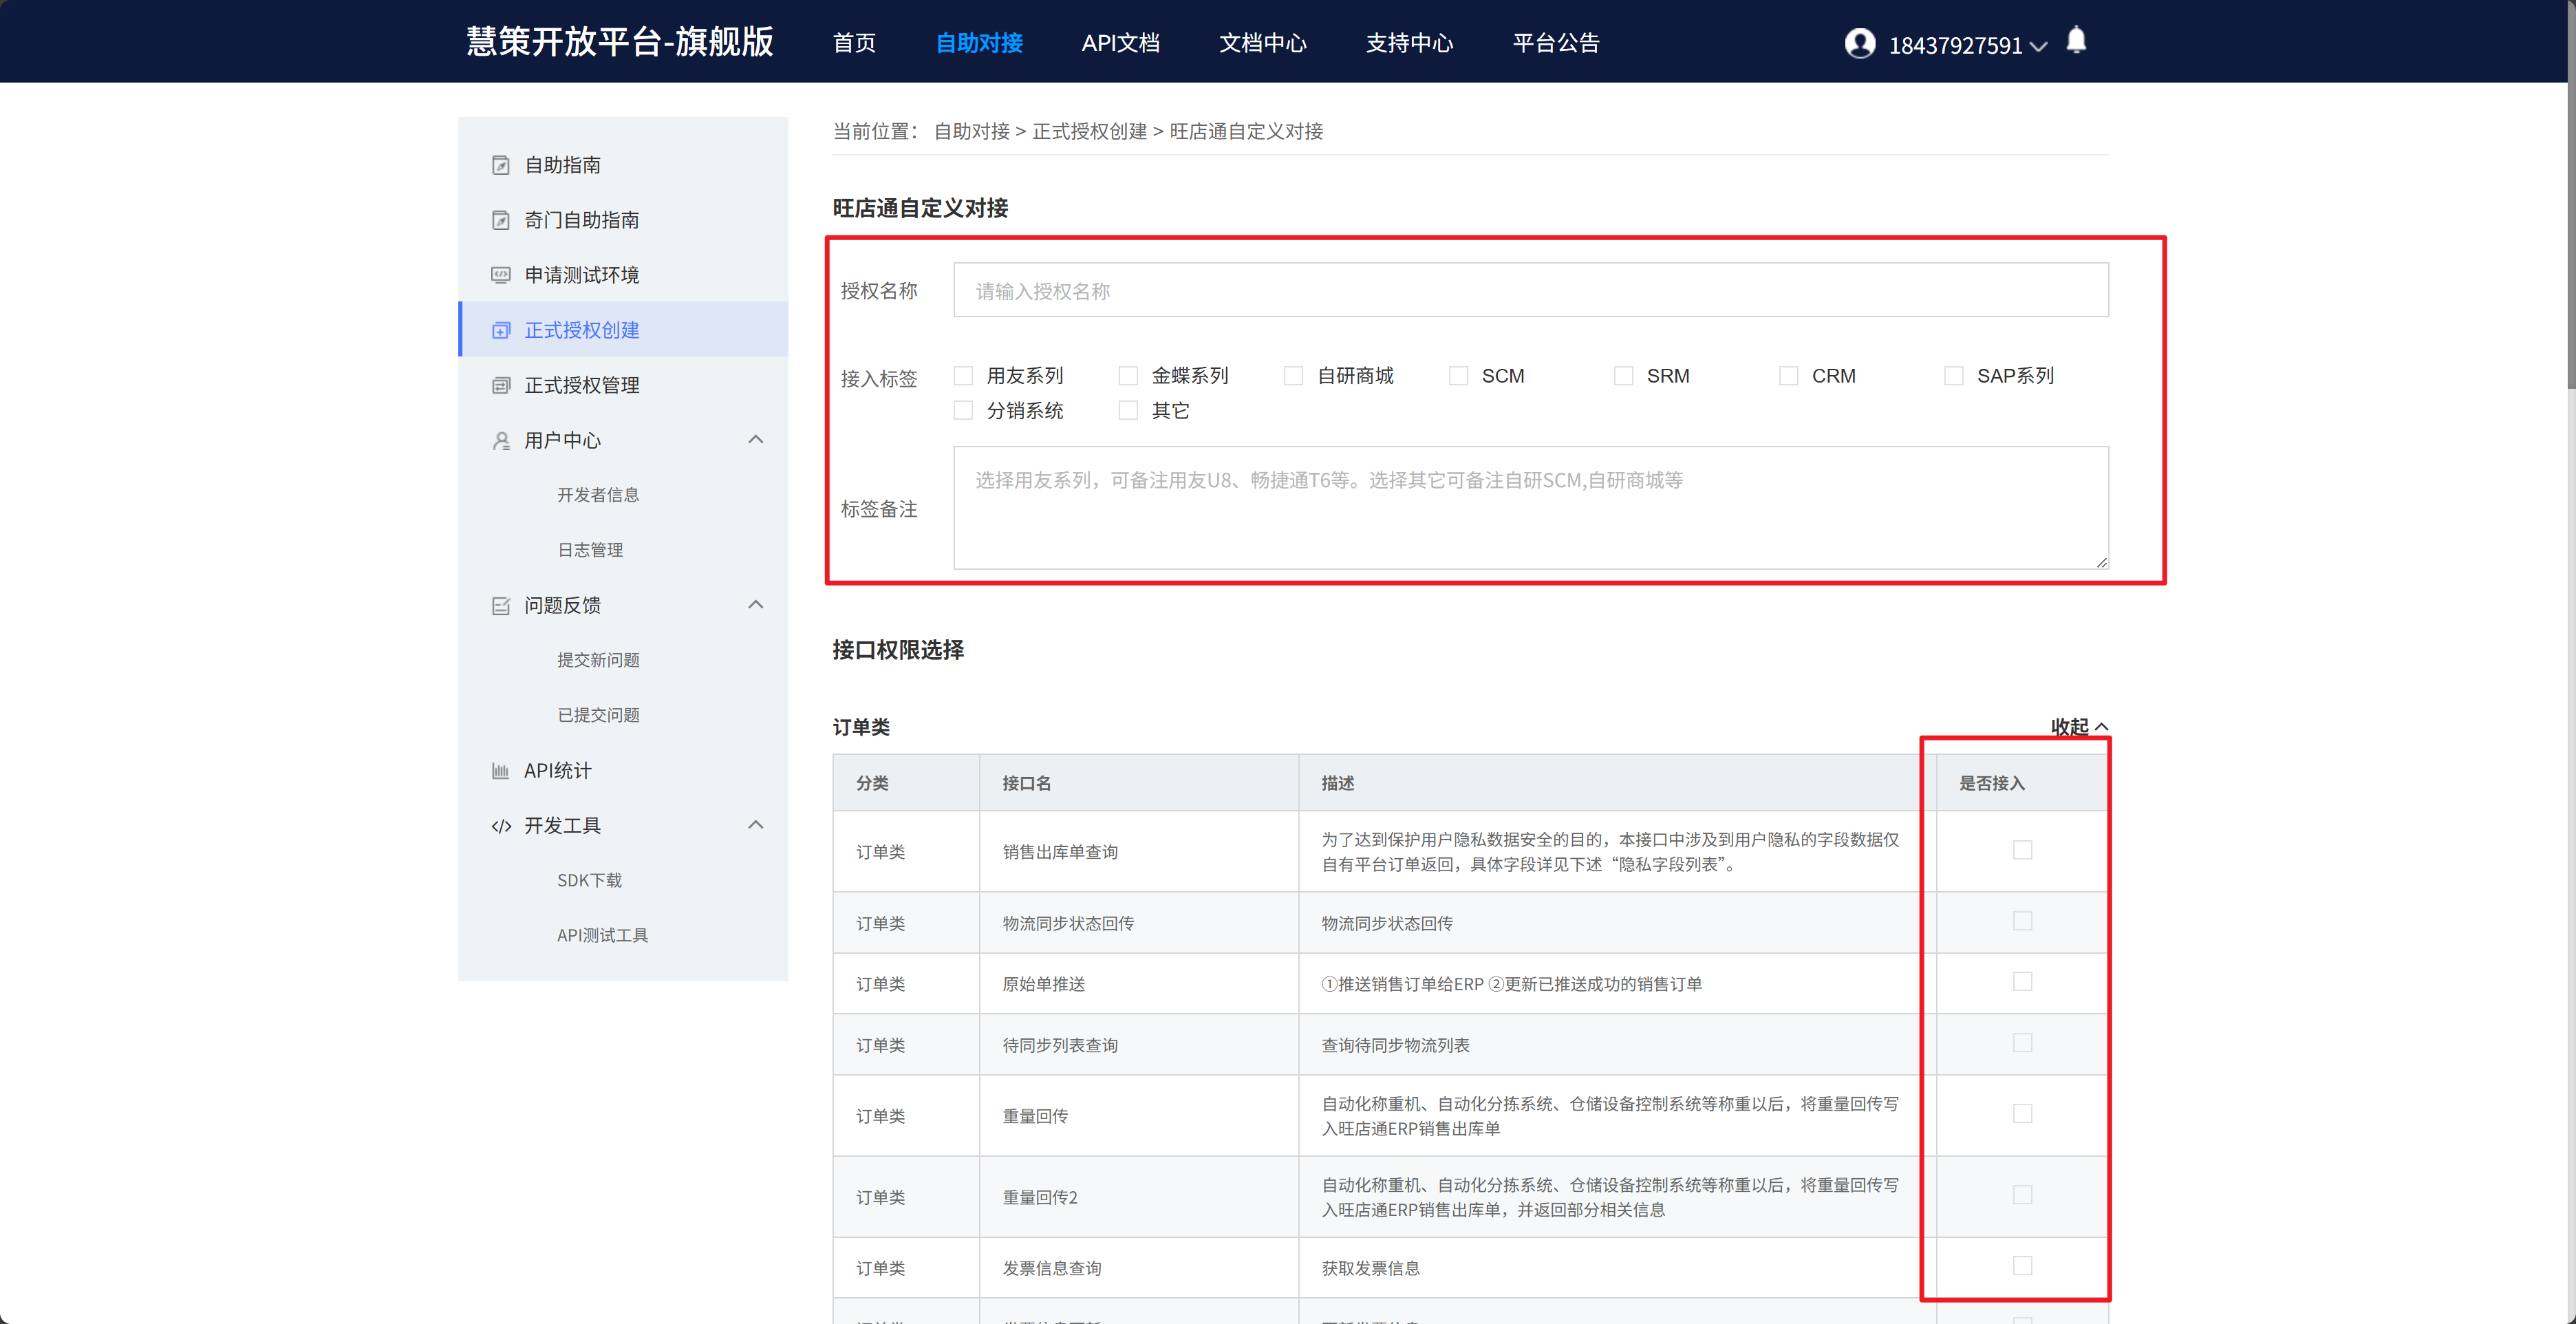
Task: Focus the 标签备注 textarea
Action: tap(1531, 508)
